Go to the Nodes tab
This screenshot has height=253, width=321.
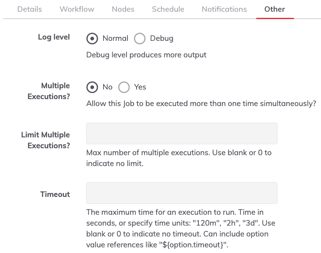[x=123, y=9]
